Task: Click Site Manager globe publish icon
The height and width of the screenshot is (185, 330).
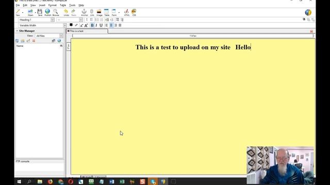Action: 59,41
